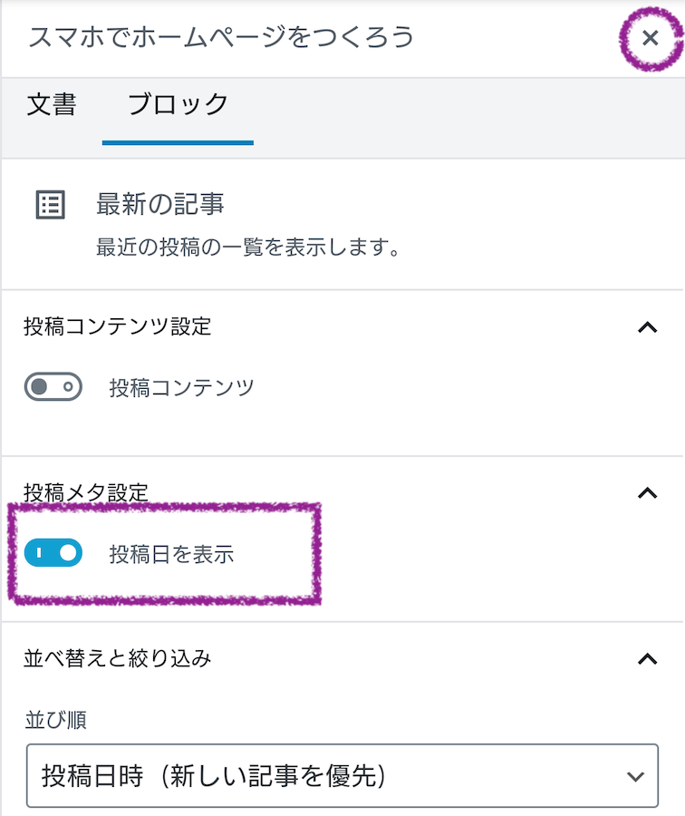This screenshot has height=816, width=685.
Task: Click the 最近の投稿の一覧を表示します description text
Action: (247, 248)
